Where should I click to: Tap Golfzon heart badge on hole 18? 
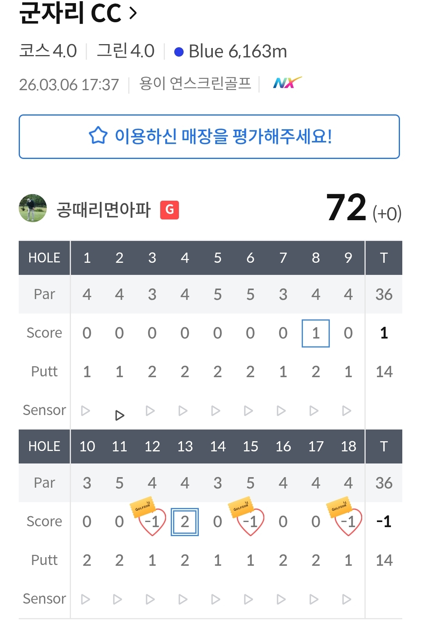[348, 519]
